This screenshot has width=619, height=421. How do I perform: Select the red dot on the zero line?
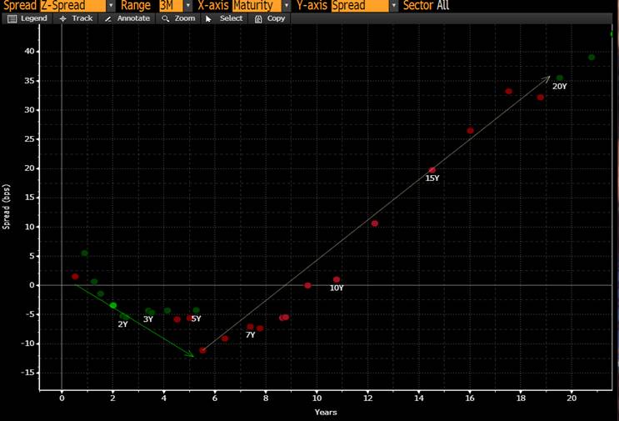[x=307, y=285]
